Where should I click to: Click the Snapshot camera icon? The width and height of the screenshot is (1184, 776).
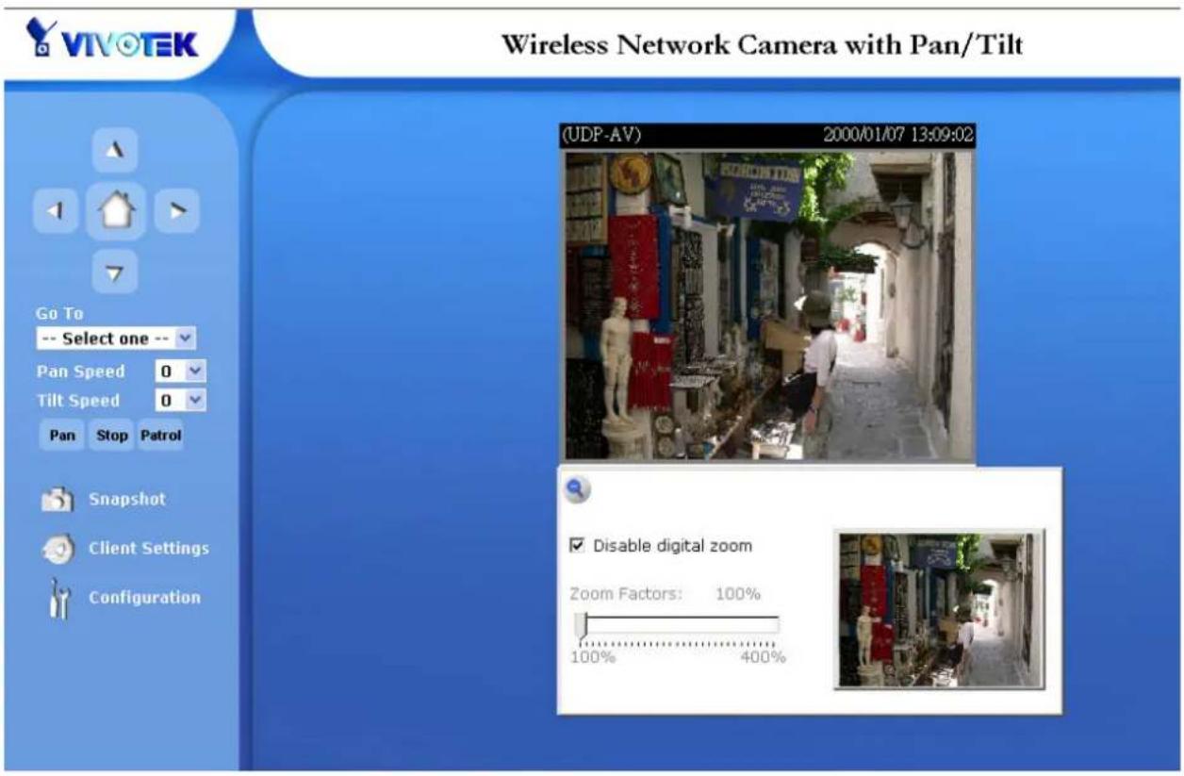[57, 500]
